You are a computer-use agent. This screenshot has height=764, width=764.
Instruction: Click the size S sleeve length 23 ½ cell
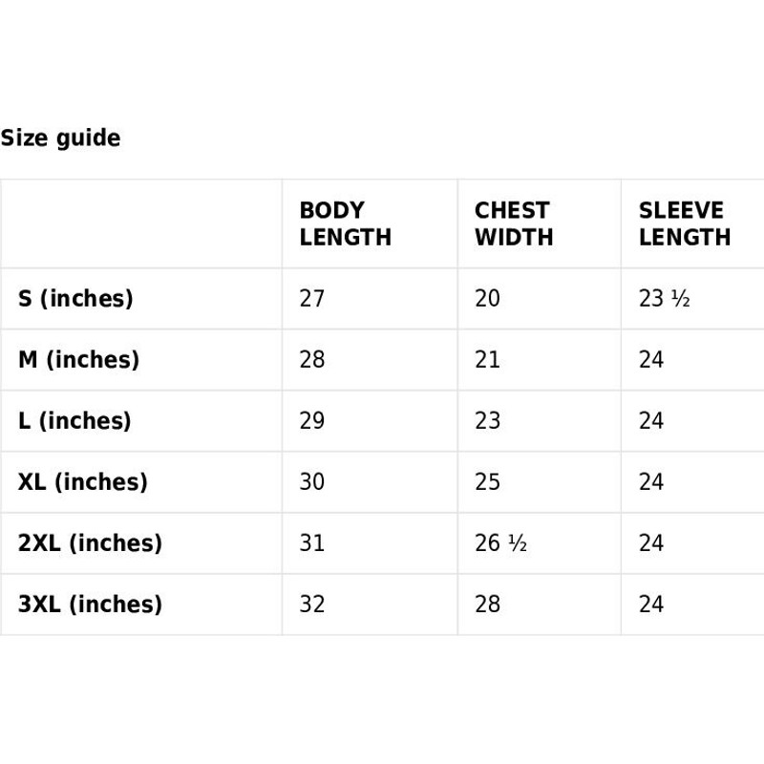(x=664, y=299)
